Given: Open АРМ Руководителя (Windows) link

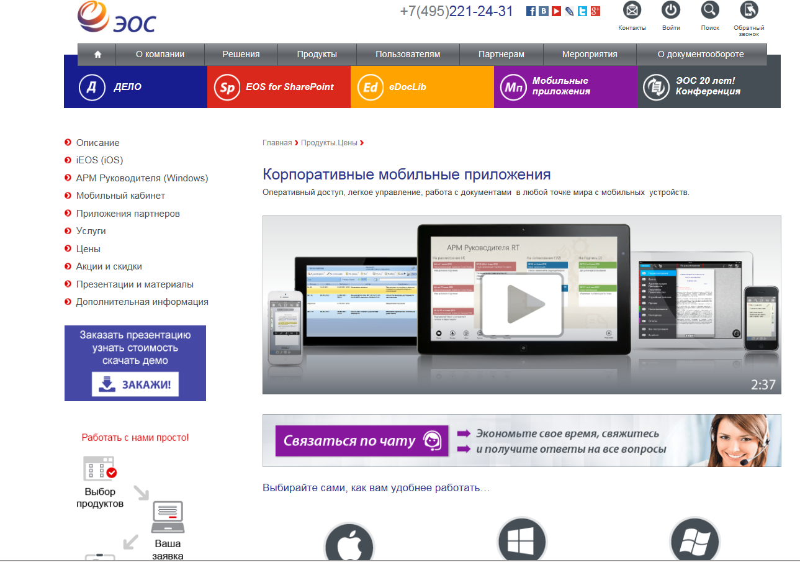Looking at the screenshot, I should [x=142, y=178].
